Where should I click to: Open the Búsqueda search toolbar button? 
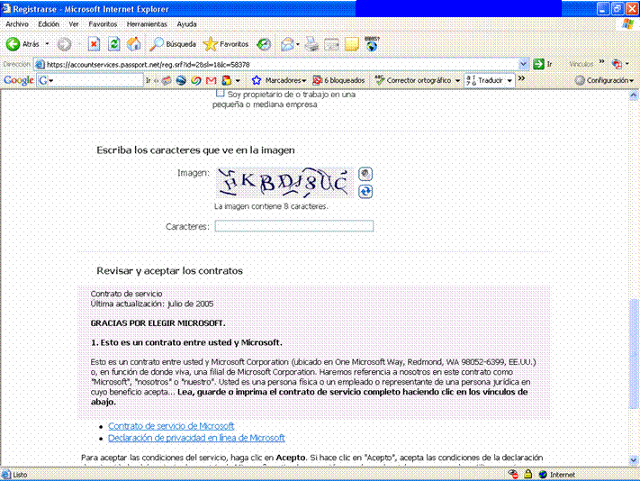[173, 44]
